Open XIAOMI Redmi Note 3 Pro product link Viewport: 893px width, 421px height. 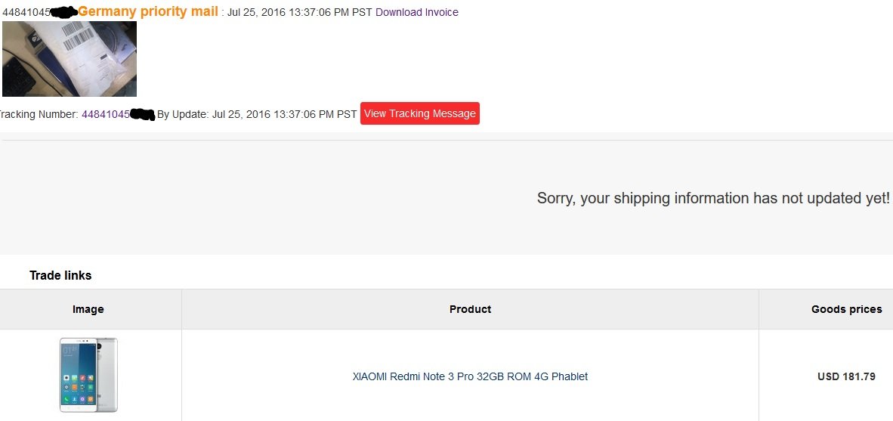[x=470, y=376]
